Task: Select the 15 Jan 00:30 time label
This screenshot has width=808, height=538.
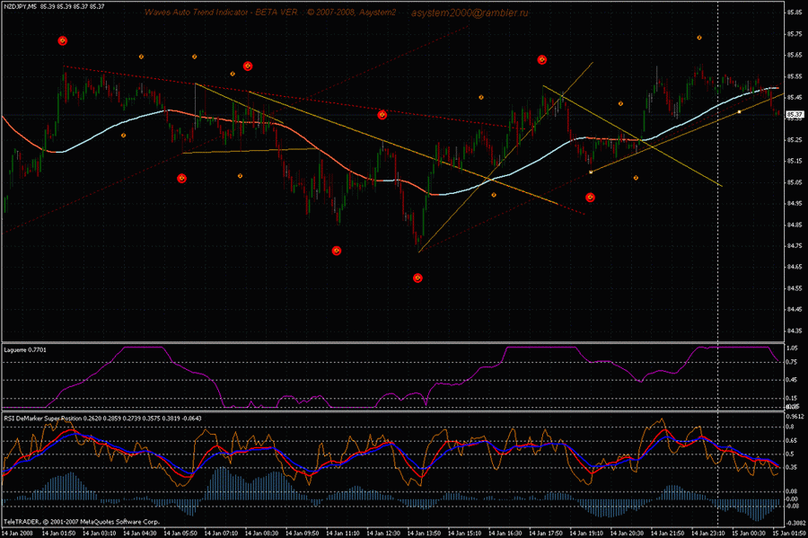Action: pyautogui.click(x=750, y=532)
